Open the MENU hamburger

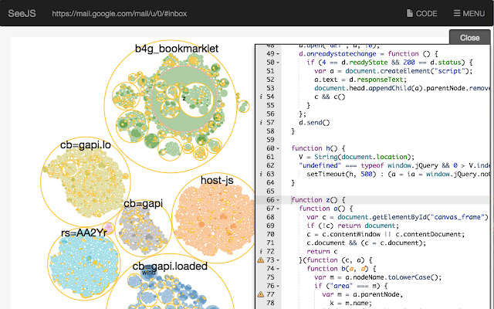(469, 14)
